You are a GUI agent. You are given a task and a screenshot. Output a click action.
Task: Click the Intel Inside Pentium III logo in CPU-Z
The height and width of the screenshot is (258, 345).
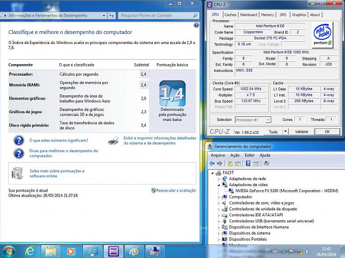point(322,35)
